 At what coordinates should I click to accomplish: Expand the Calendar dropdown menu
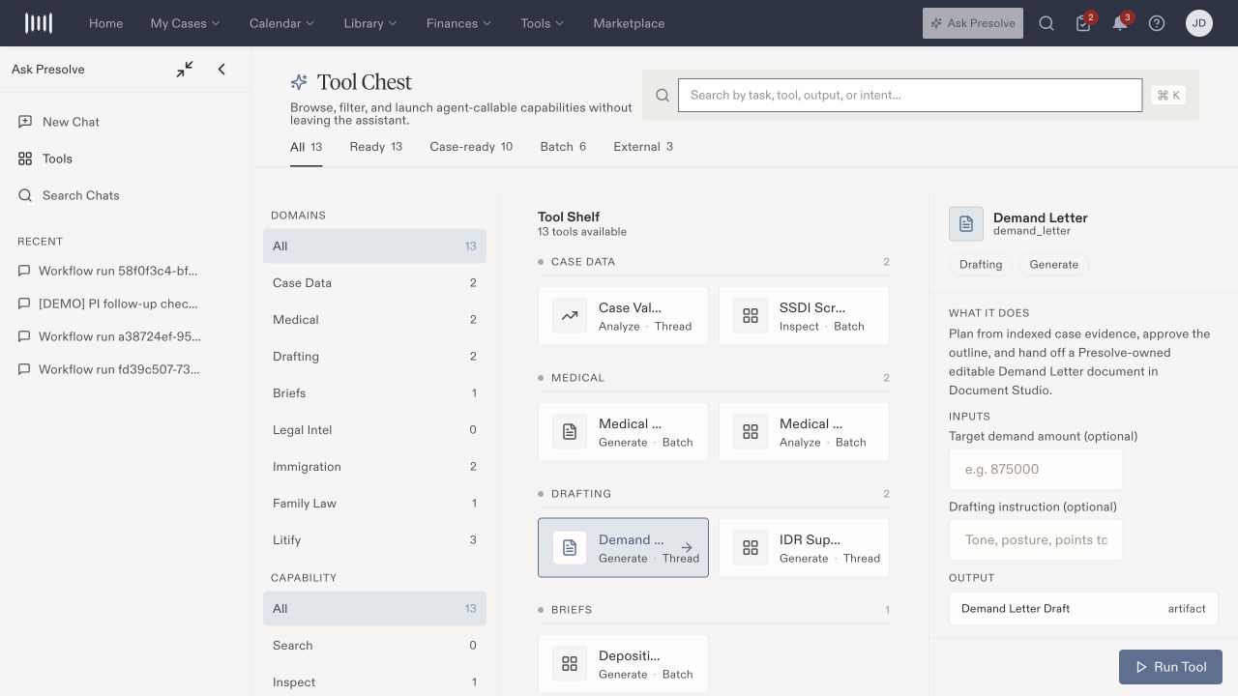click(x=281, y=23)
